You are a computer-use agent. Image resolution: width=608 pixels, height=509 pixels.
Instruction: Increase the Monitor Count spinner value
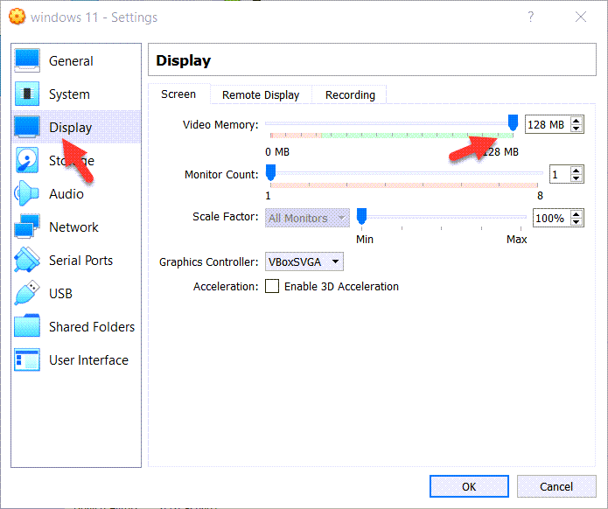tap(577, 171)
